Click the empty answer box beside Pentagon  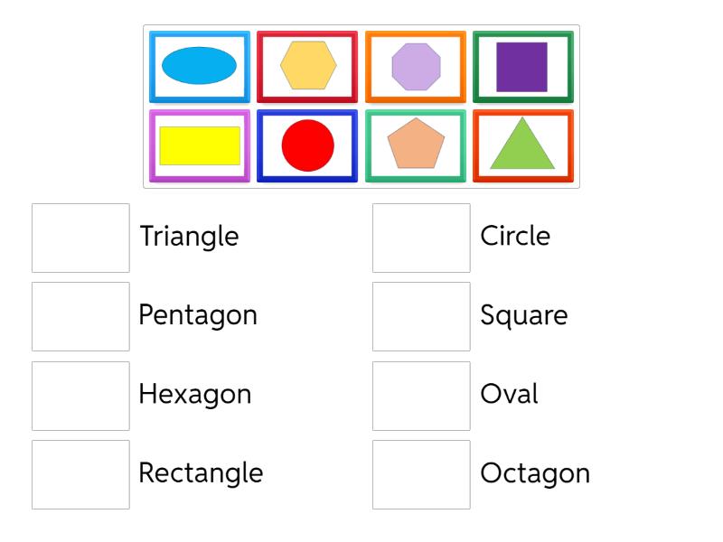(x=80, y=314)
